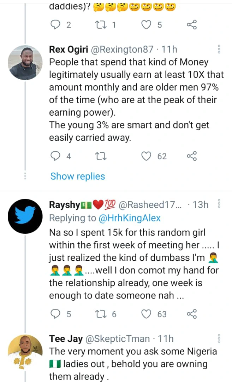Reply to the top tweet with 2 replies

(x=56, y=25)
